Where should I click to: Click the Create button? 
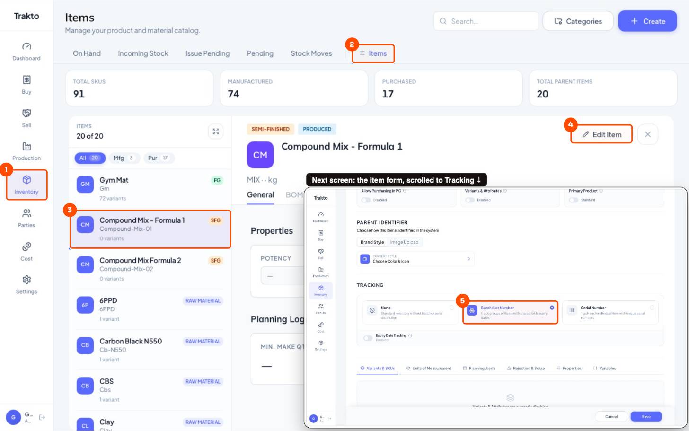(647, 21)
